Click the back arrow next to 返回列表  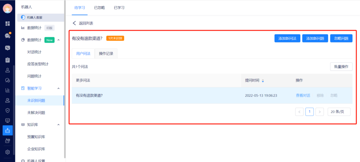pyautogui.click(x=74, y=23)
